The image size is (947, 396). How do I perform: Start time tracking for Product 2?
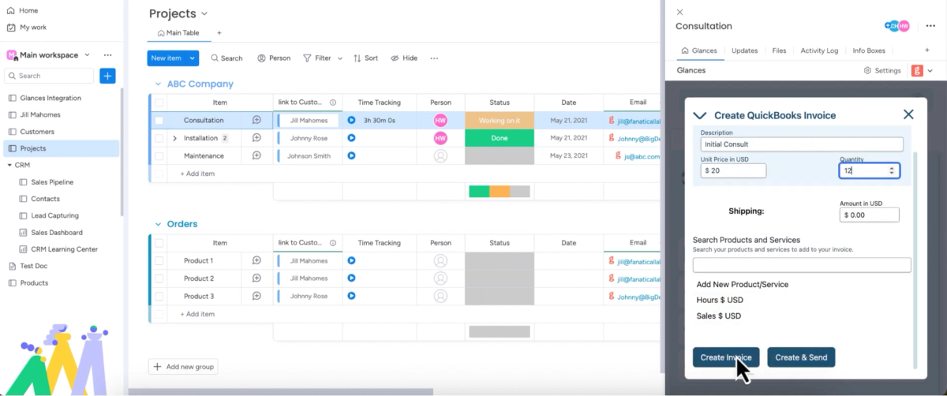(351, 278)
